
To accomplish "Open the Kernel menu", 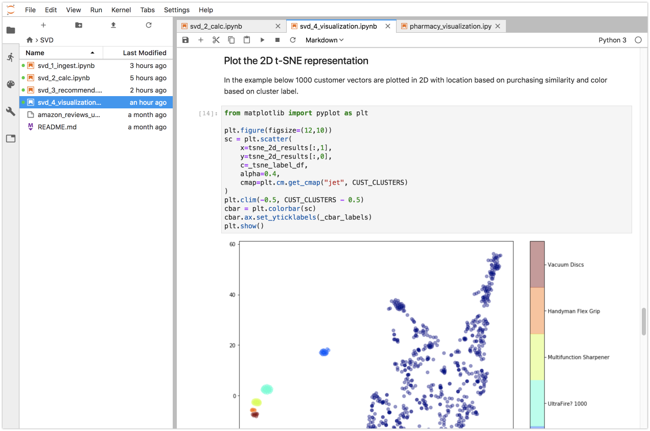I will [121, 10].
